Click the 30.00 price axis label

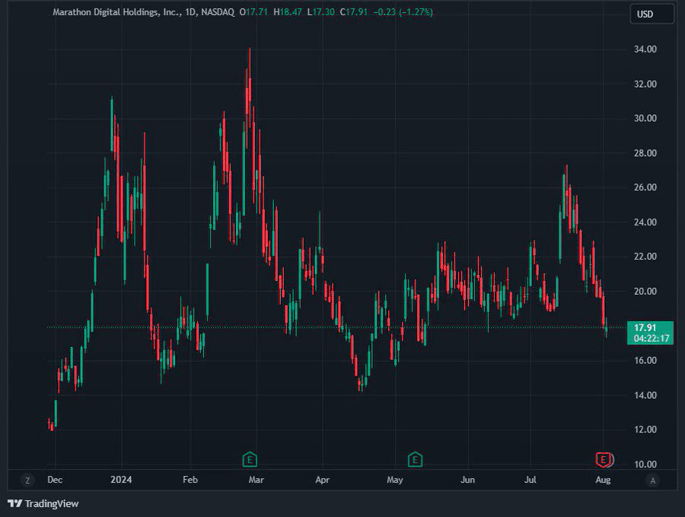pyautogui.click(x=645, y=119)
